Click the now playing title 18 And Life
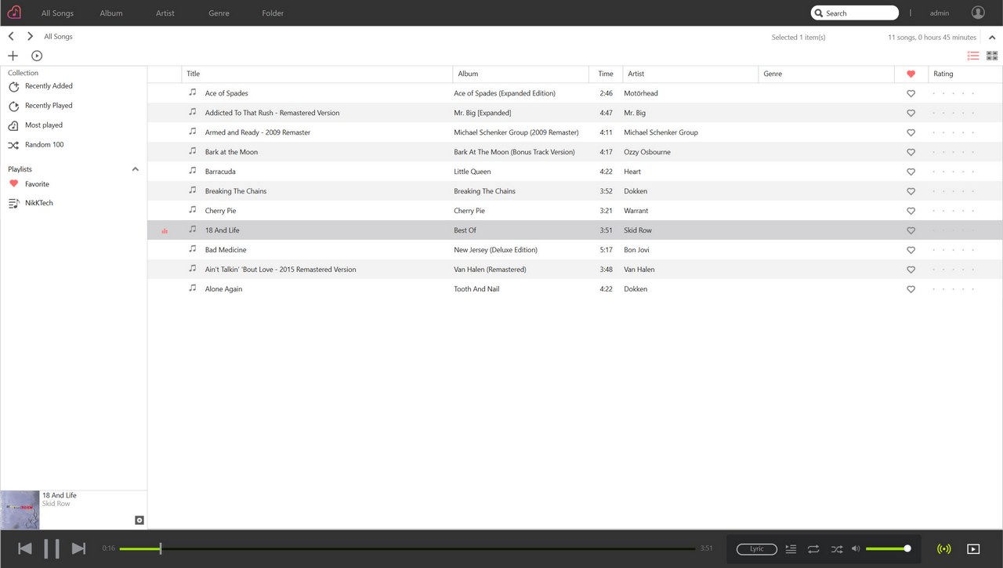The height and width of the screenshot is (568, 1003). point(60,495)
